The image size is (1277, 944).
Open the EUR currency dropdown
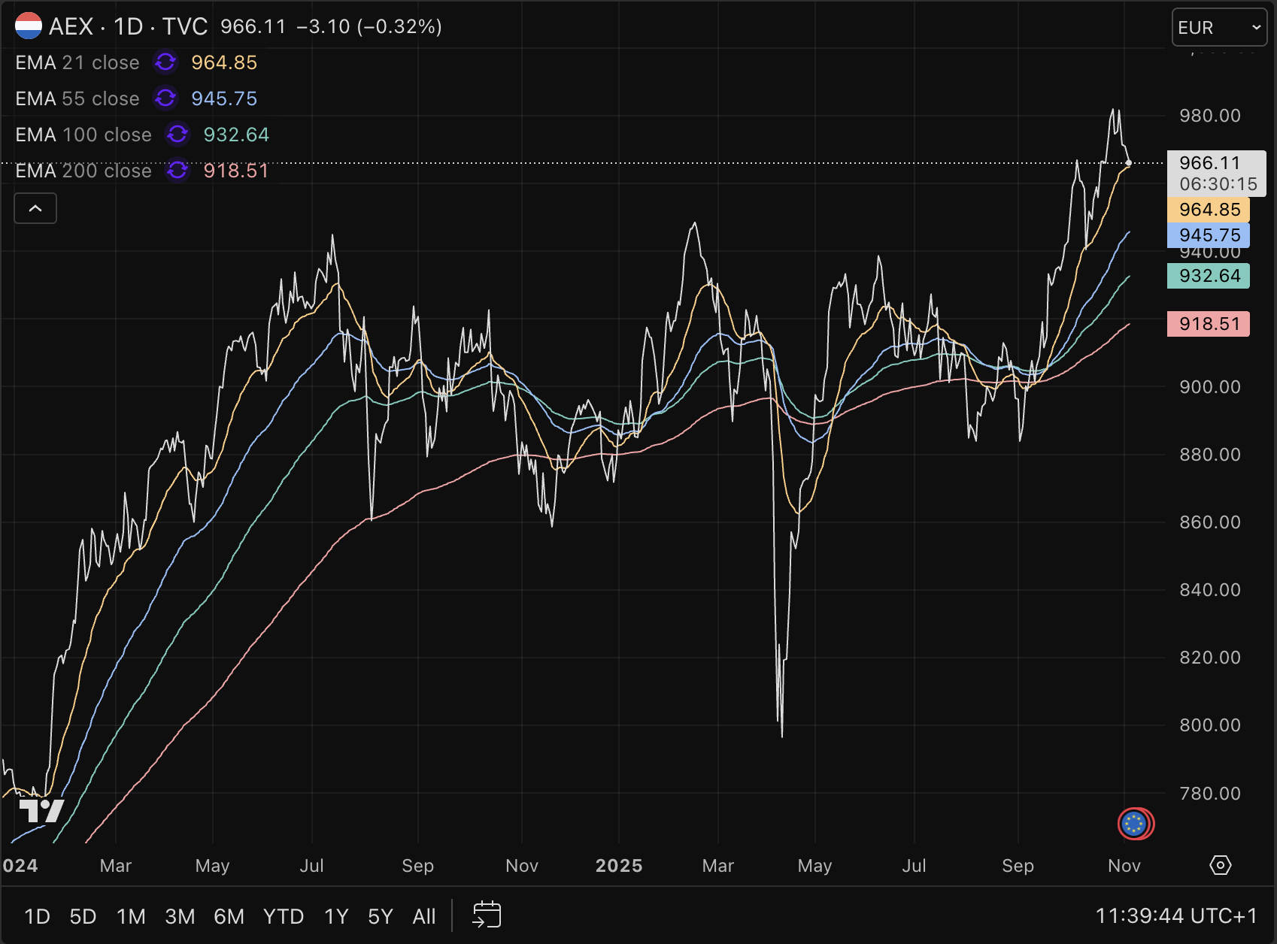pos(1218,28)
